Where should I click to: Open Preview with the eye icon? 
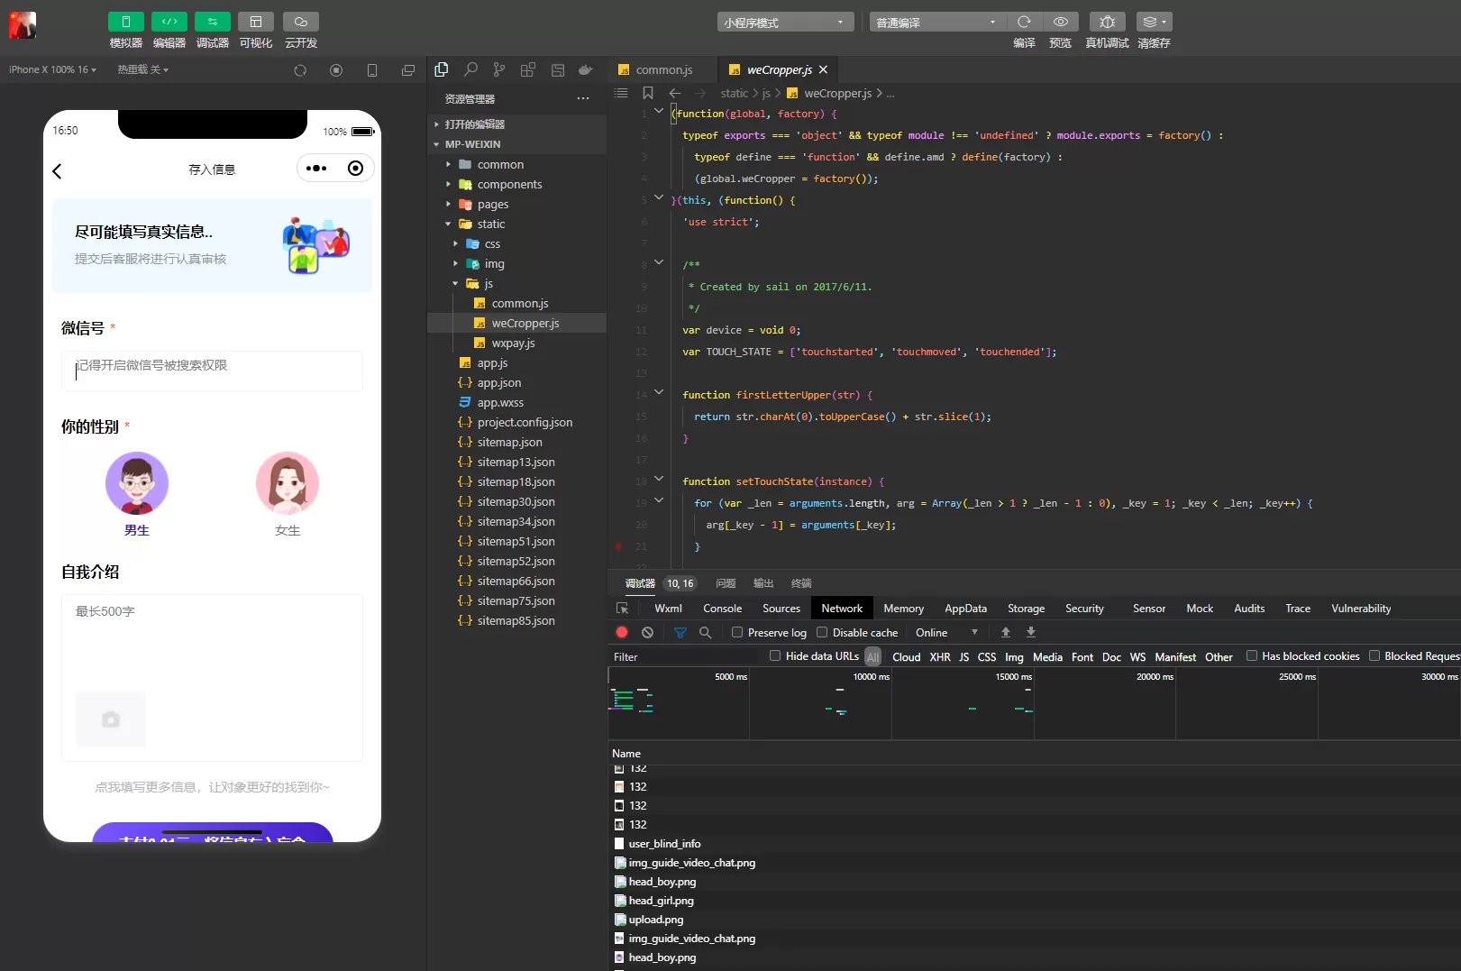coord(1061,22)
